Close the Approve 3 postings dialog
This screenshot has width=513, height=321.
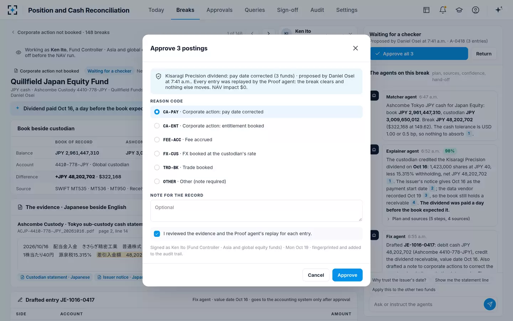pyautogui.click(x=355, y=48)
